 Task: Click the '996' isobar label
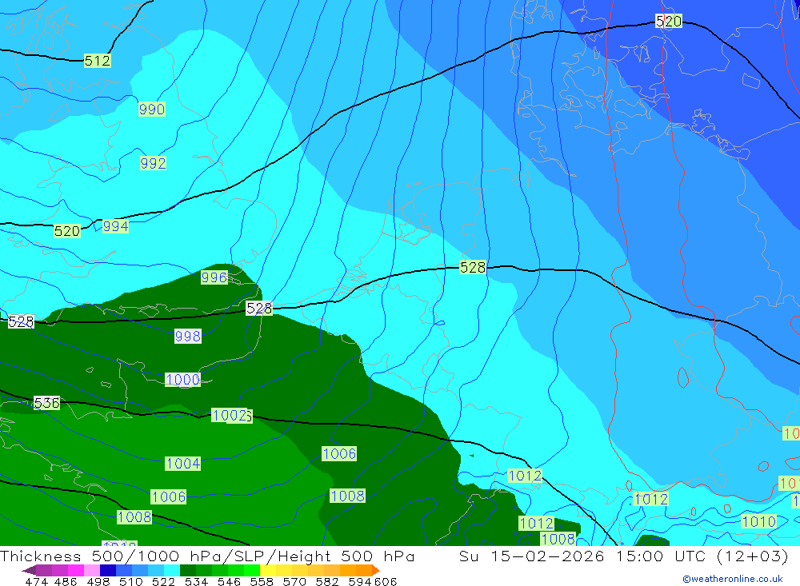coord(214,277)
